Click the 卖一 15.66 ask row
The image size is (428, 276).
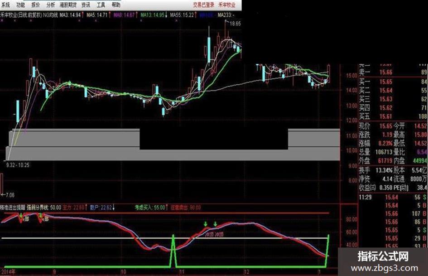coord(393,72)
